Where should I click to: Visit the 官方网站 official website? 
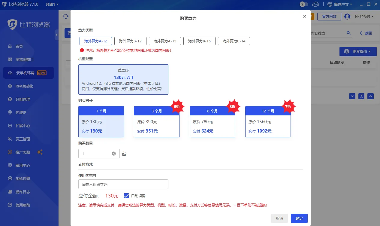[329, 17]
